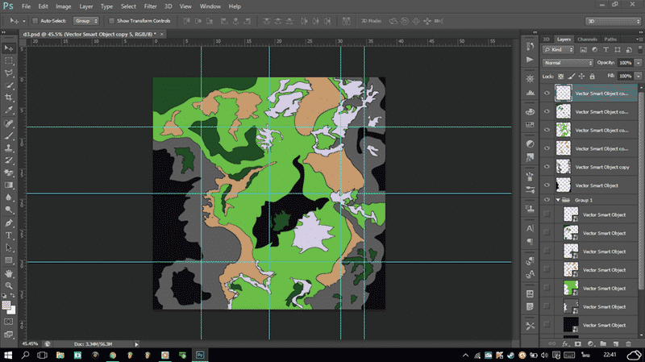
Task: Open the History panel icon
Action: [530, 46]
